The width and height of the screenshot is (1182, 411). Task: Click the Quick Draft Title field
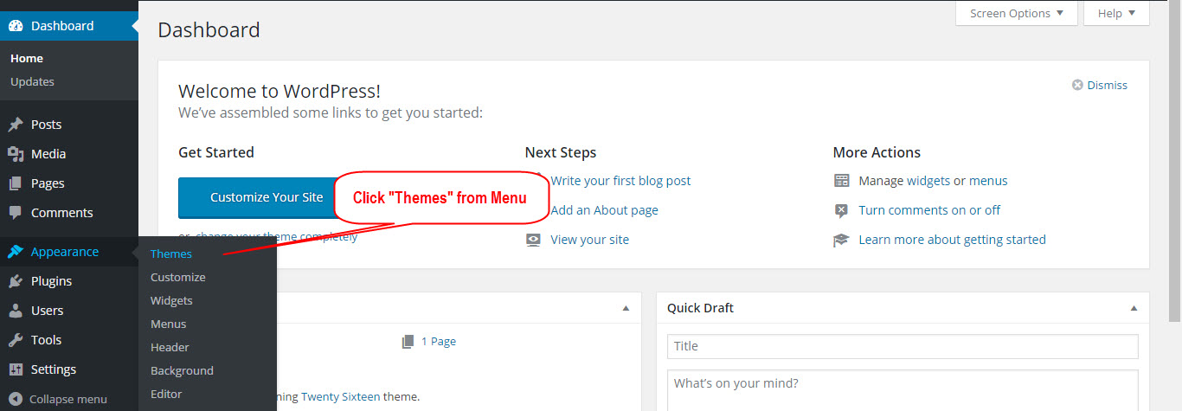point(903,346)
